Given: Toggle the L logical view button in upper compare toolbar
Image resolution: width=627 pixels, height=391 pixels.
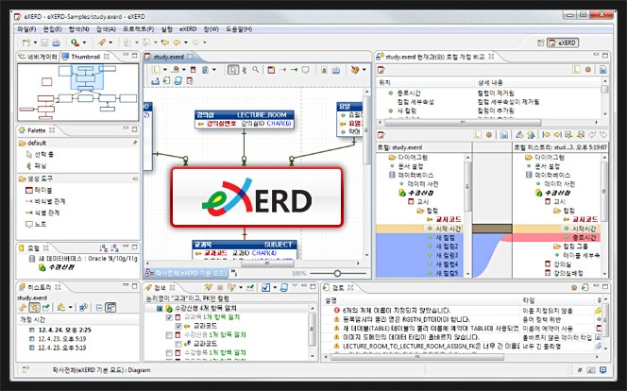Looking at the screenshot, I should click(x=576, y=70).
